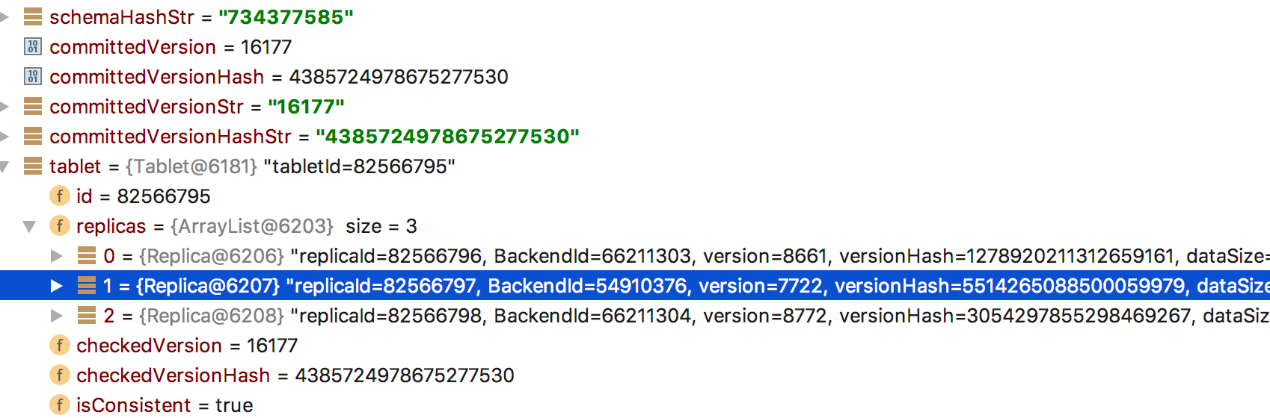The width and height of the screenshot is (1270, 418).
Task: Expand replica 2 entry arrow
Action: pyautogui.click(x=56, y=316)
